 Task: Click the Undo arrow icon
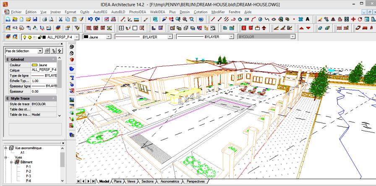(x=90, y=19)
